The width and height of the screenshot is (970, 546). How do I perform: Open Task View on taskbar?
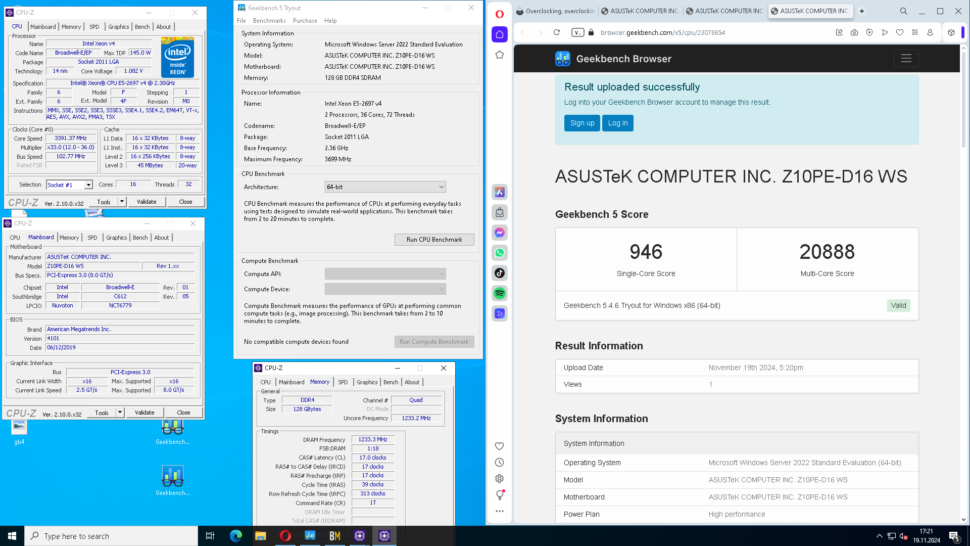pyautogui.click(x=210, y=536)
